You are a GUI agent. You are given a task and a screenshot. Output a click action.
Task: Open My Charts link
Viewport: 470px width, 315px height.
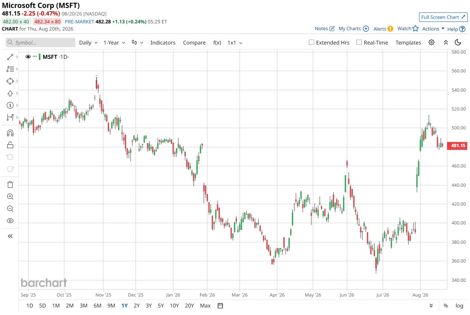click(x=353, y=29)
